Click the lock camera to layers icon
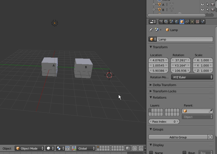 128,148
